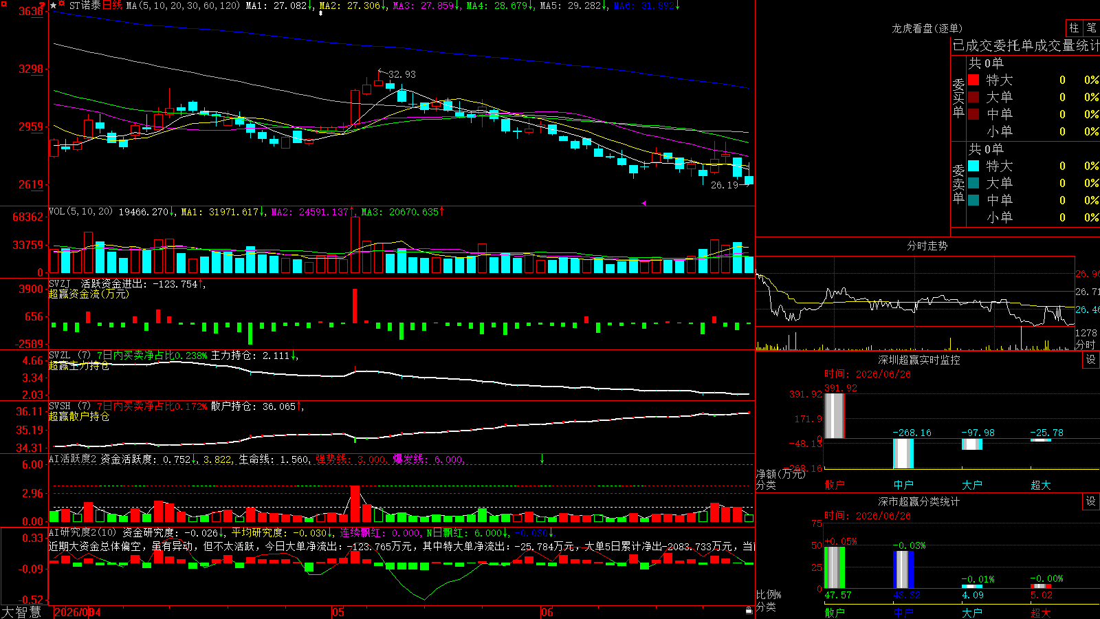Open the SVSH (7) indicator label

69,406
